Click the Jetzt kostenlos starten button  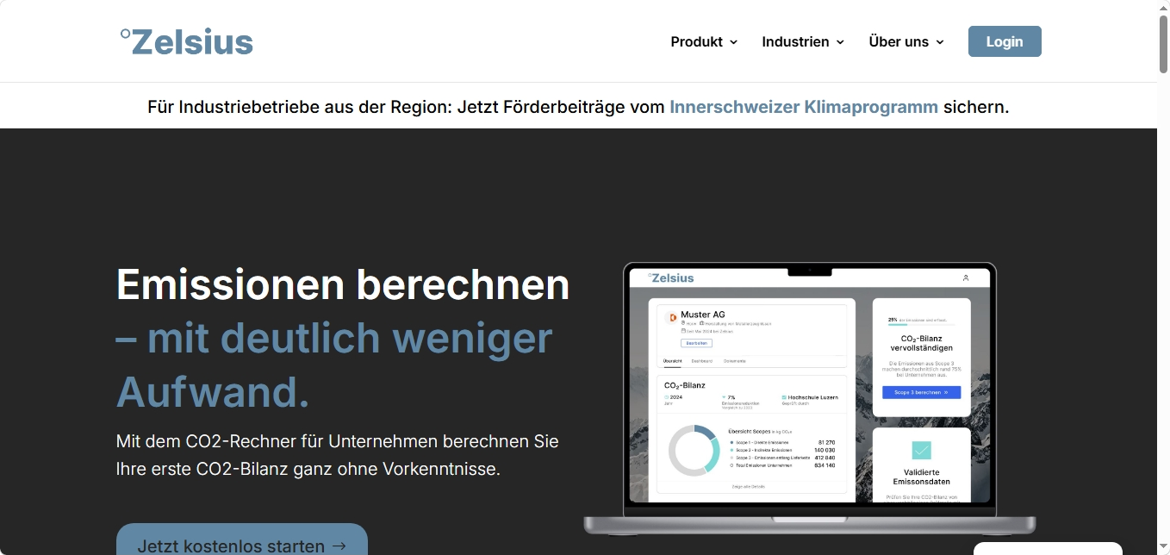click(242, 541)
